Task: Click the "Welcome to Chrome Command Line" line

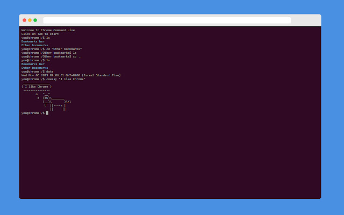Action: point(48,30)
